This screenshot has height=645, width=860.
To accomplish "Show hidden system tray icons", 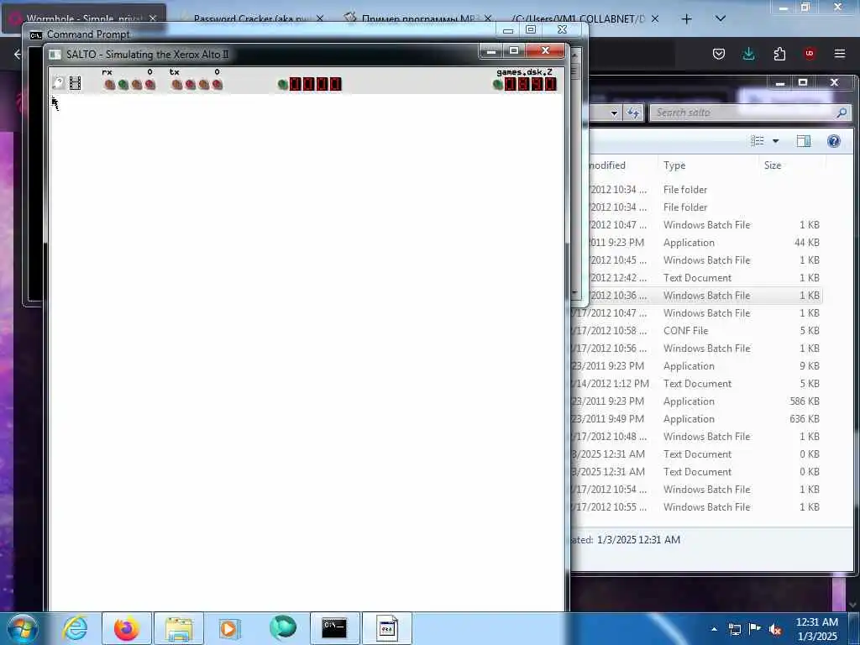I will pyautogui.click(x=714, y=629).
